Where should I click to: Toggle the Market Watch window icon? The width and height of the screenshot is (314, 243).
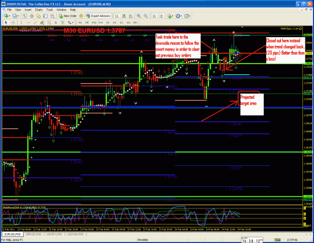coord(25,16)
